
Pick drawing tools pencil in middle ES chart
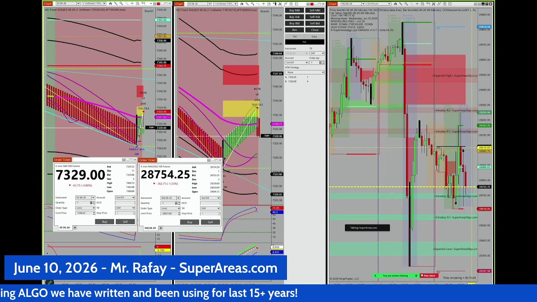click(247, 4)
